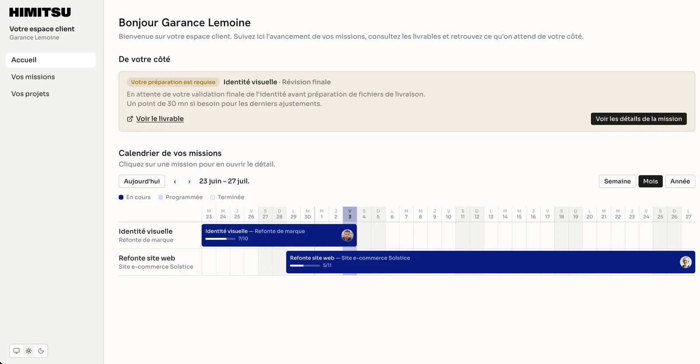
Task: Click Identité visuelle row label
Action: click(x=146, y=231)
